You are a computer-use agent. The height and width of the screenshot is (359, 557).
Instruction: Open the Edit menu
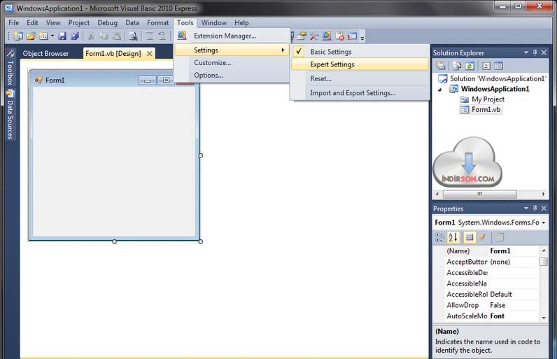click(32, 22)
